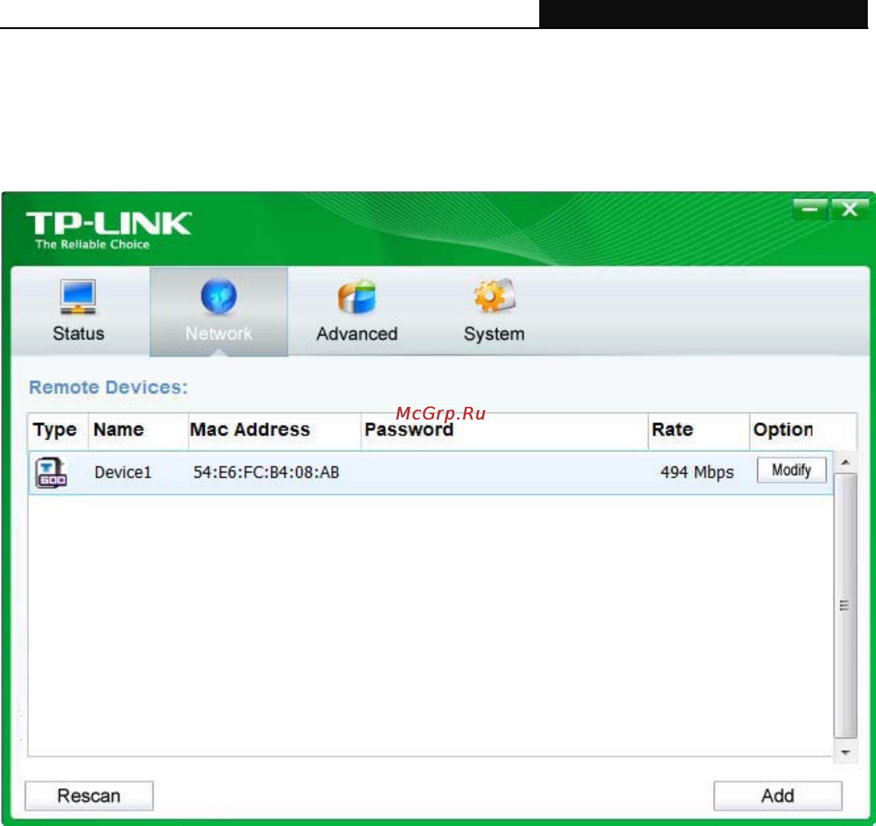Select the Device1 name cell
This screenshot has width=876, height=826.
click(x=123, y=473)
